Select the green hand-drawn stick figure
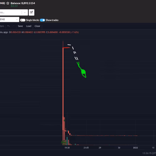Image resolution: width=156 pixels, height=156 pixels. tap(82, 70)
